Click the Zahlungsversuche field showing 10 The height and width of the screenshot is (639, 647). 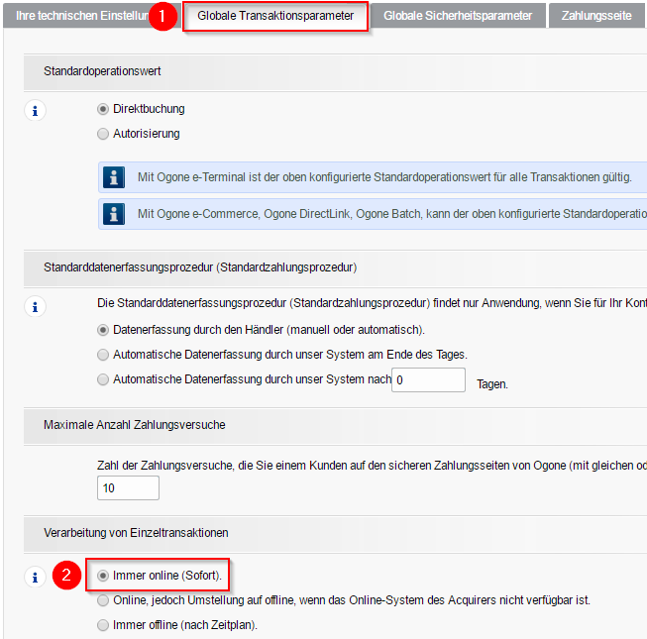[128, 488]
